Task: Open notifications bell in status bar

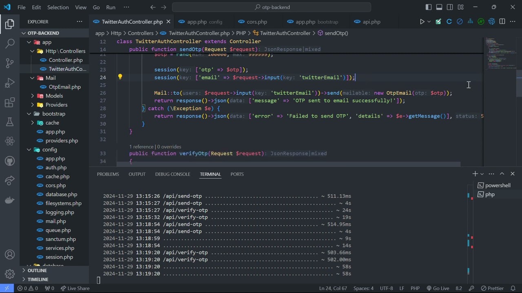Action: [513, 288]
